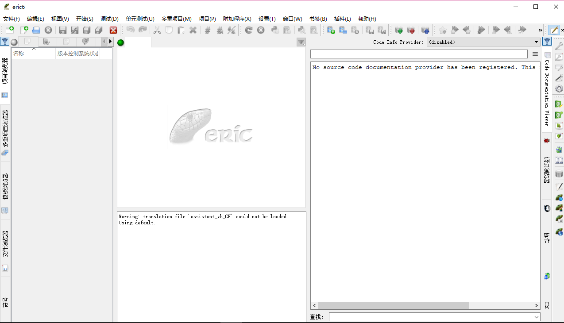Open the 插件(L) menu
Viewport: 564px width, 323px height.
(342, 19)
